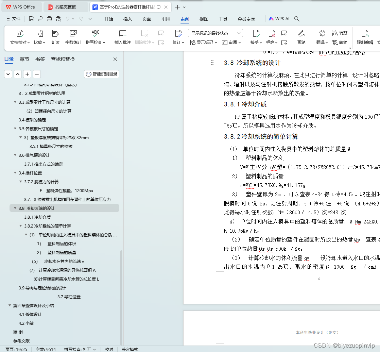
Task: Click the collapse up arrow in outline
Action: click(x=18, y=74)
